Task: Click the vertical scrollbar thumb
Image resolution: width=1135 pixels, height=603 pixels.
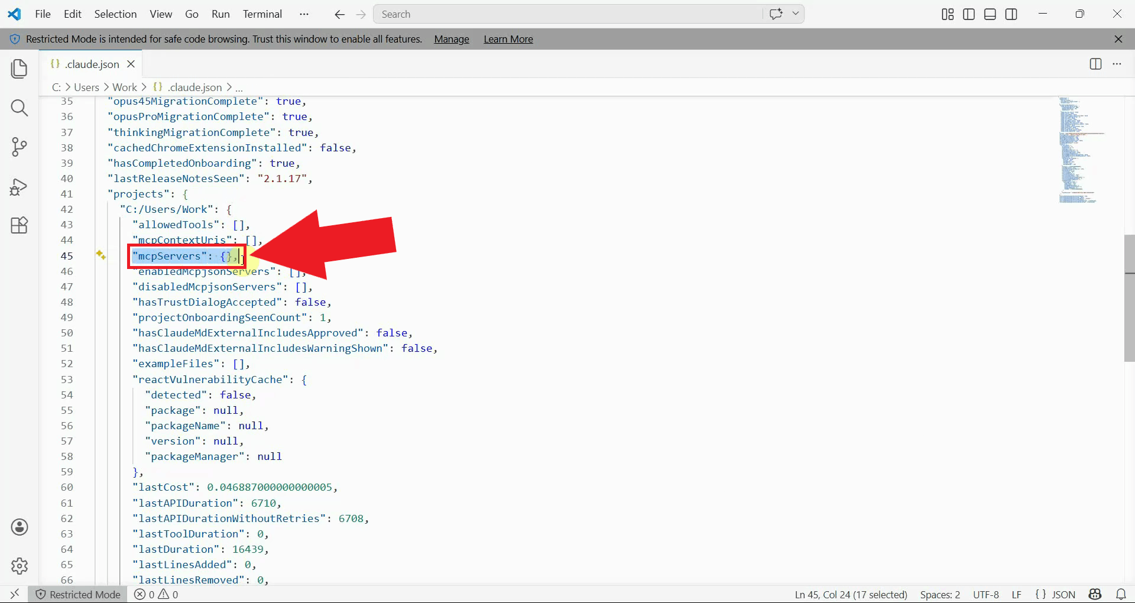Action: point(1129,298)
